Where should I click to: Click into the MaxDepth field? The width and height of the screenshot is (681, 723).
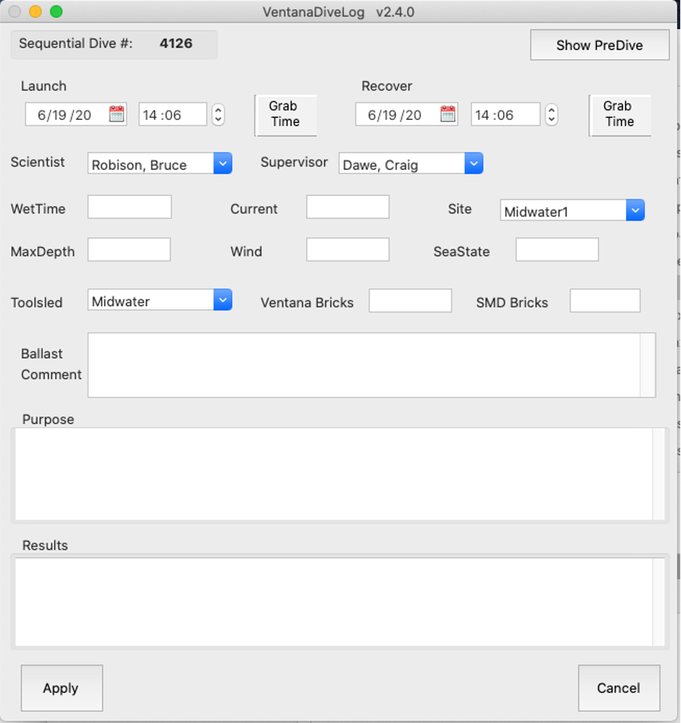click(x=129, y=250)
